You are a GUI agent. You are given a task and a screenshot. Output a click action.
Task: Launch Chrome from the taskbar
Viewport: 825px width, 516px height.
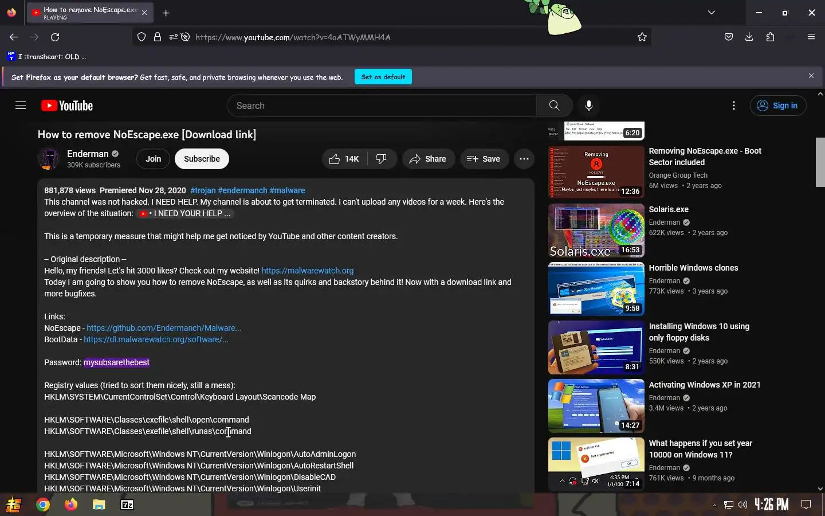point(43,505)
